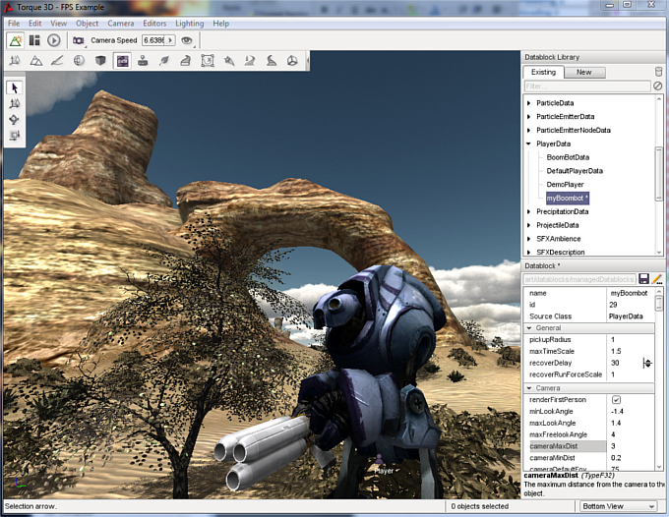Open the camera type icon dropdown
This screenshot has height=517, width=669.
(79, 40)
